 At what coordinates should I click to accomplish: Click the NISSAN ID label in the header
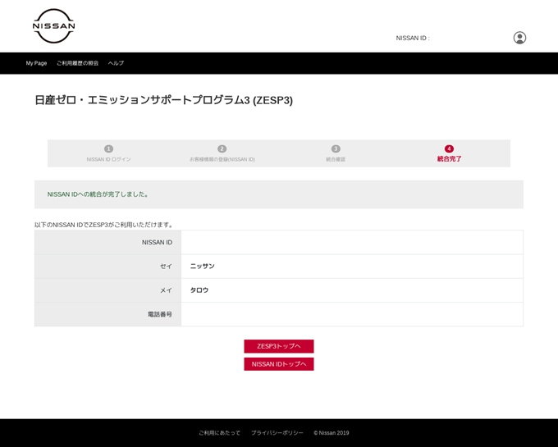coord(412,39)
